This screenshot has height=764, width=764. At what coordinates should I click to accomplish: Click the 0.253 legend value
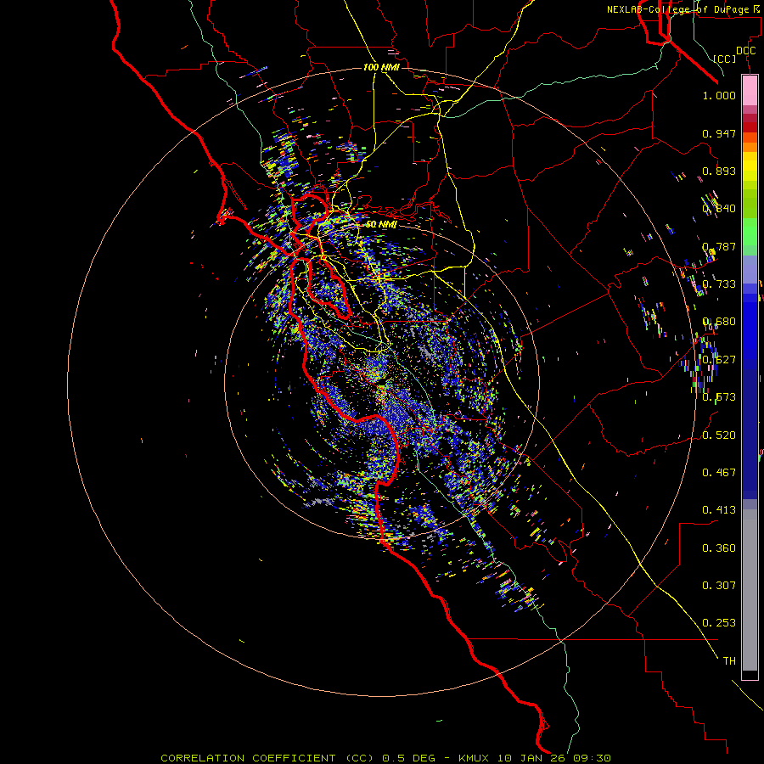point(719,623)
